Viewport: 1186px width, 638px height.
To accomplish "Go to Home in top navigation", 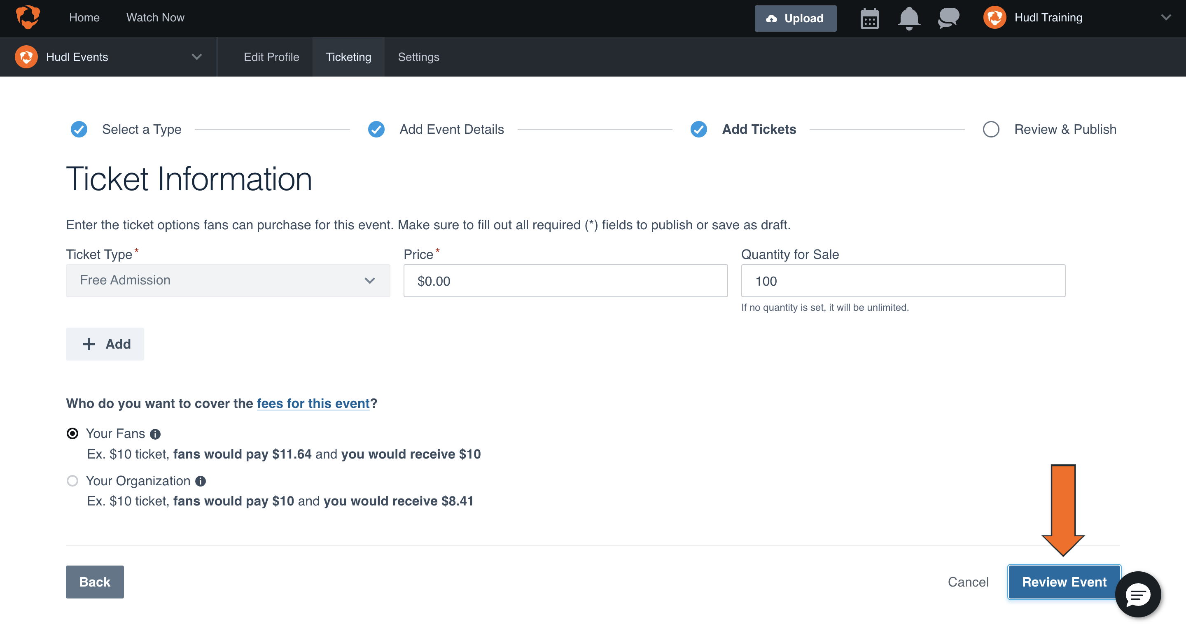I will click(x=84, y=17).
